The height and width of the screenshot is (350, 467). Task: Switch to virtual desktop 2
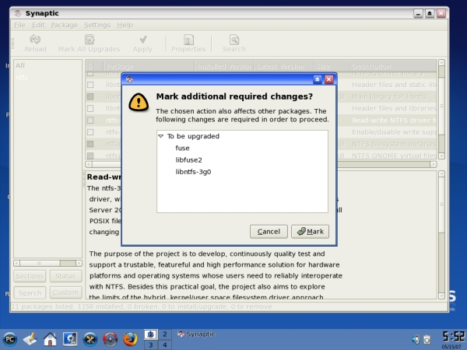coord(165,334)
